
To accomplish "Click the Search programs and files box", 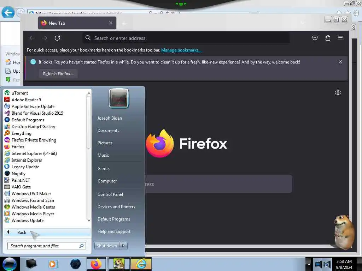I will (x=47, y=246).
